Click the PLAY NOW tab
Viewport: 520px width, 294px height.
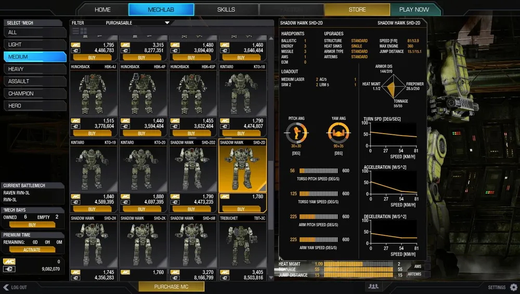click(x=414, y=9)
